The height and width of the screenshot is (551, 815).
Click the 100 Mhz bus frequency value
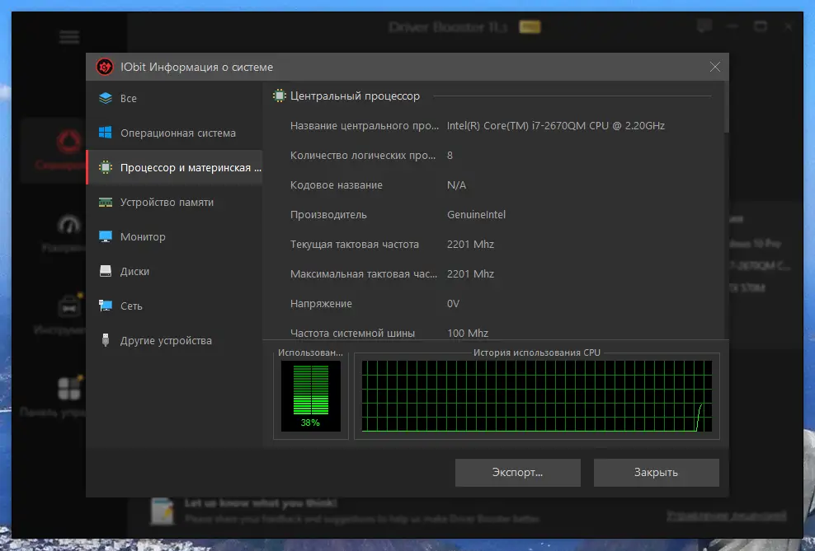[468, 333]
